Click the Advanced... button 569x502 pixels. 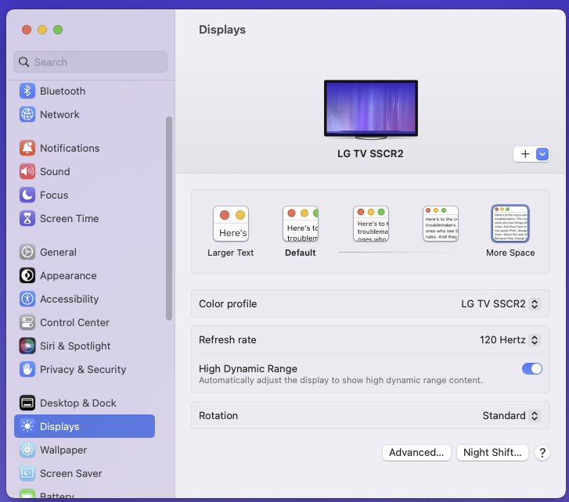416,453
